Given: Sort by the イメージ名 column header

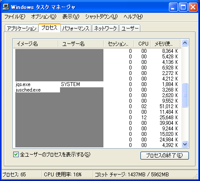Looking at the screenshot, I should click(x=36, y=43).
